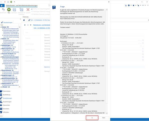Viewport: 149px width, 121px height.
Task: Click the 665 • 32 Bildfeldstr. breadcrumb link
Action: click(42, 28)
